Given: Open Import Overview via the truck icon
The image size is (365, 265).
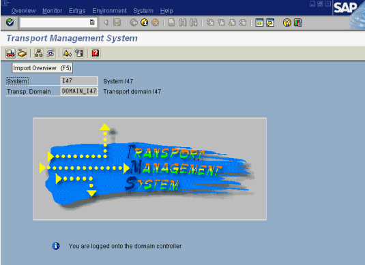Looking at the screenshot, I should (x=10, y=53).
